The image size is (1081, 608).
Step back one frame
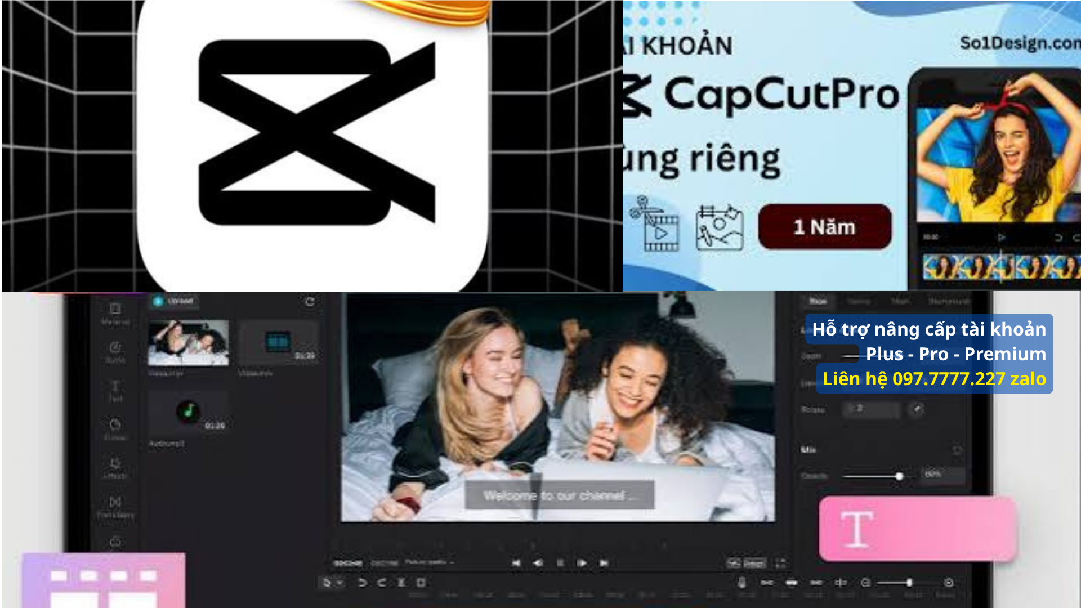tap(538, 563)
